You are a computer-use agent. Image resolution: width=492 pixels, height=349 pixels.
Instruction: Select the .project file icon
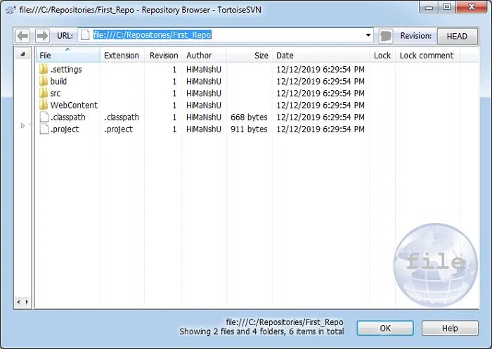click(x=44, y=129)
